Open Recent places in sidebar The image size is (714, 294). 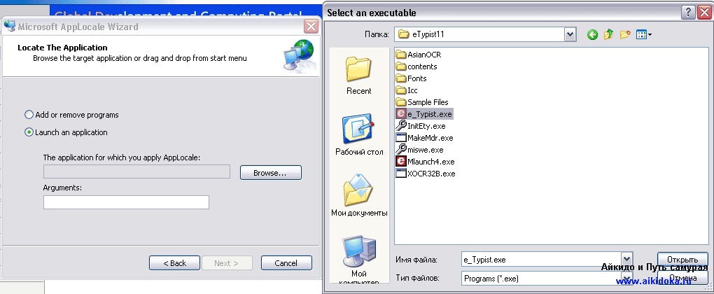(359, 76)
